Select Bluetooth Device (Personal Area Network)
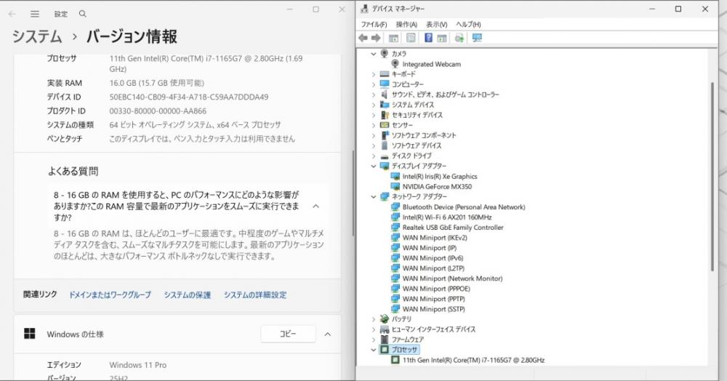Image resolution: width=727 pixels, height=381 pixels. coord(464,206)
